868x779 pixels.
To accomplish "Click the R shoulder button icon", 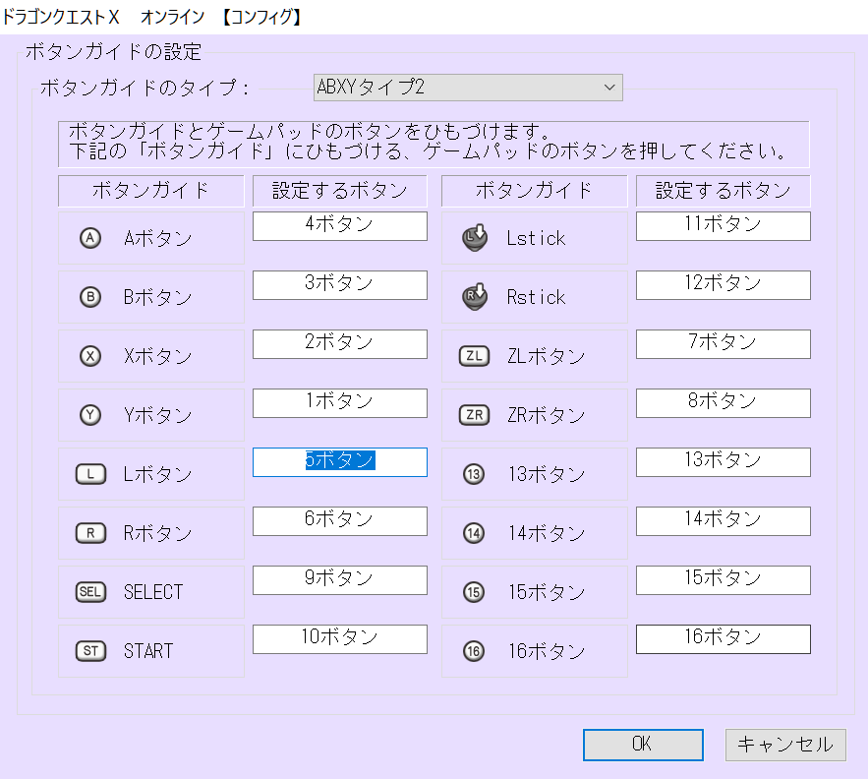I will pyautogui.click(x=90, y=533).
